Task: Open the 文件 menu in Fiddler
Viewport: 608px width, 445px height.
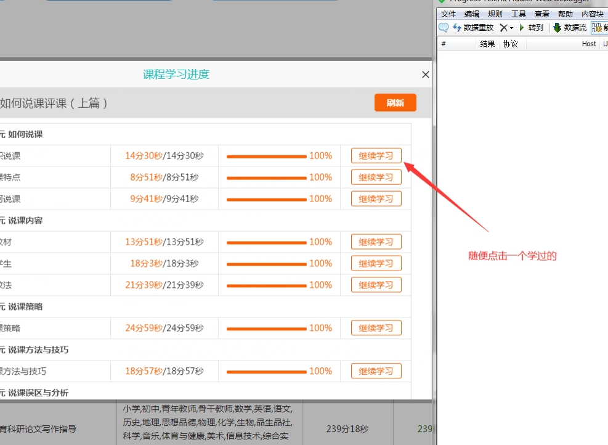Action: 448,14
